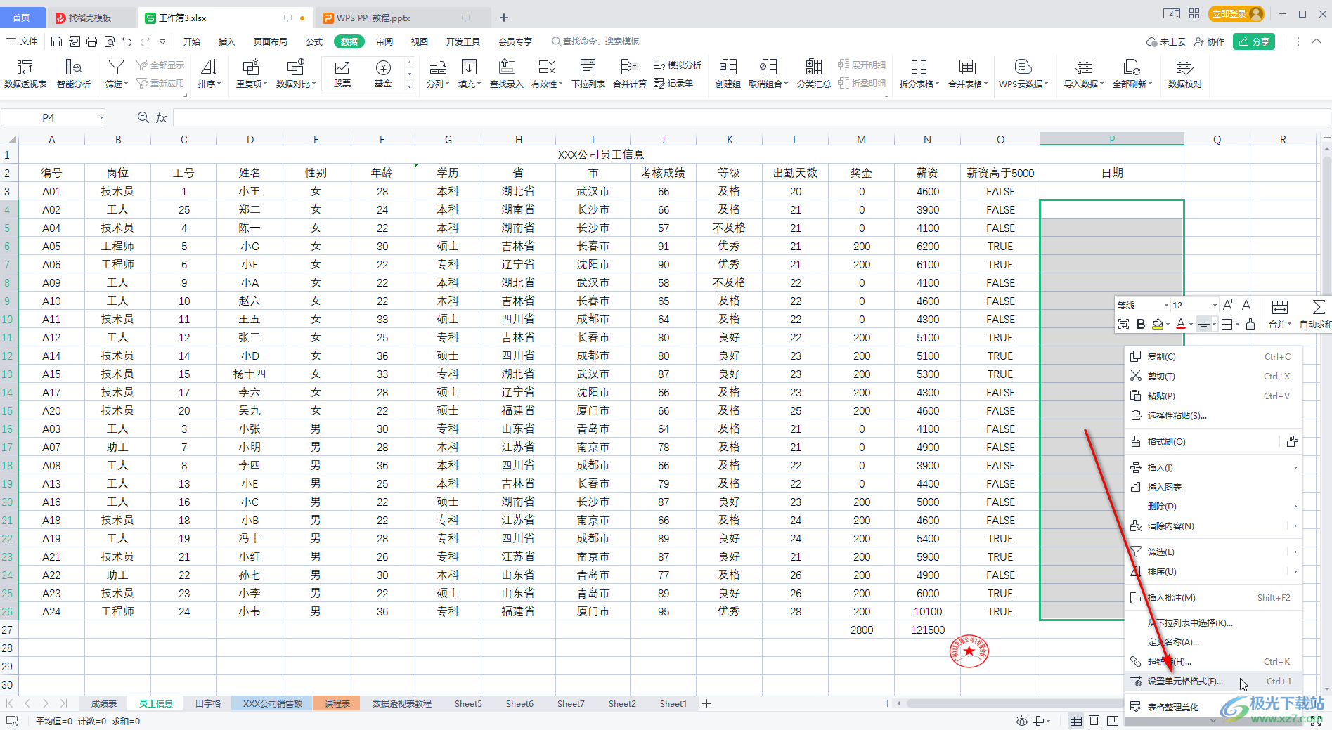Toggle bold in the mini toolbar
The width and height of the screenshot is (1332, 730).
tap(1141, 324)
